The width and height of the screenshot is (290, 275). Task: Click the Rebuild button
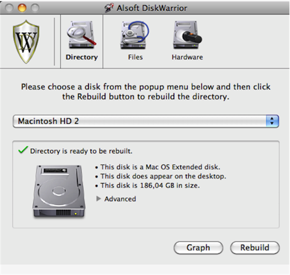tap(255, 247)
